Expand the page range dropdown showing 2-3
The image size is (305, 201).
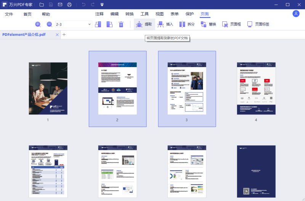(89, 24)
